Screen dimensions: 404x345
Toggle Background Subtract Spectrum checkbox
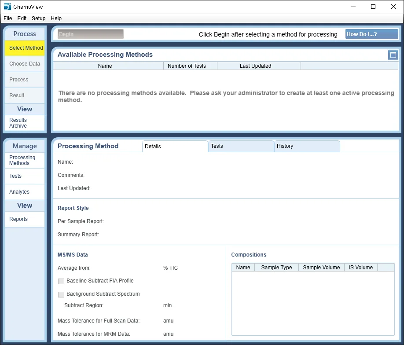tap(61, 294)
